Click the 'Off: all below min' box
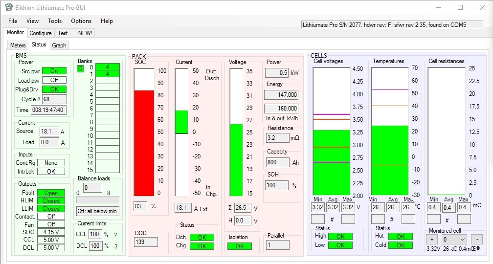Screen dimensions: 493x264 [97, 211]
